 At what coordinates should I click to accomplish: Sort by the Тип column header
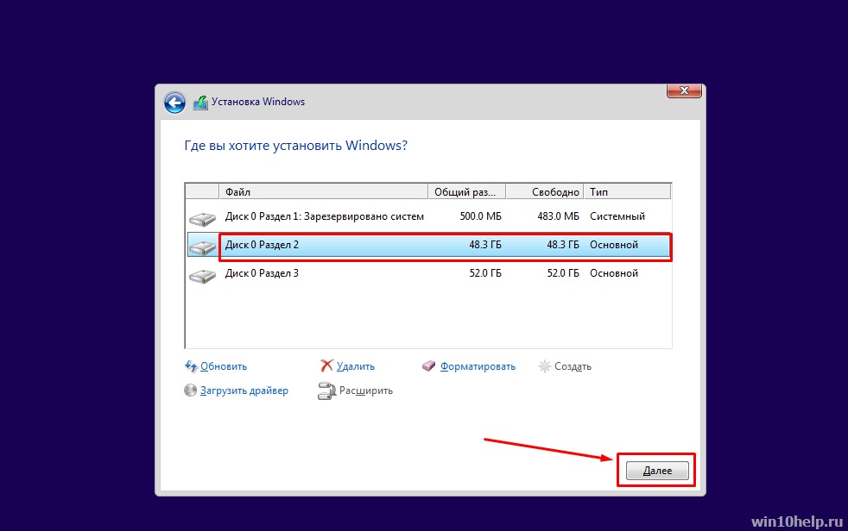(x=627, y=191)
